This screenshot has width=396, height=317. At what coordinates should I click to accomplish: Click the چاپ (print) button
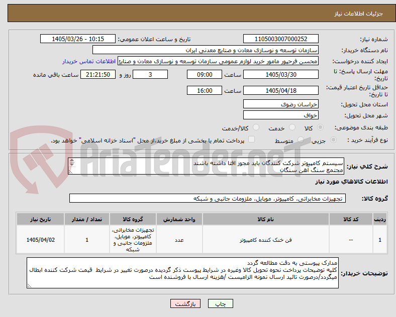(x=220, y=303)
